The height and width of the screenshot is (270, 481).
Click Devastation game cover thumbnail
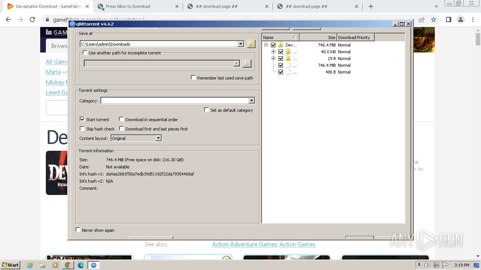point(56,173)
